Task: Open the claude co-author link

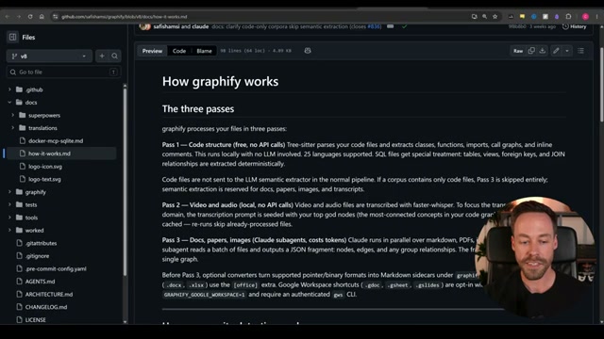Action: click(200, 26)
